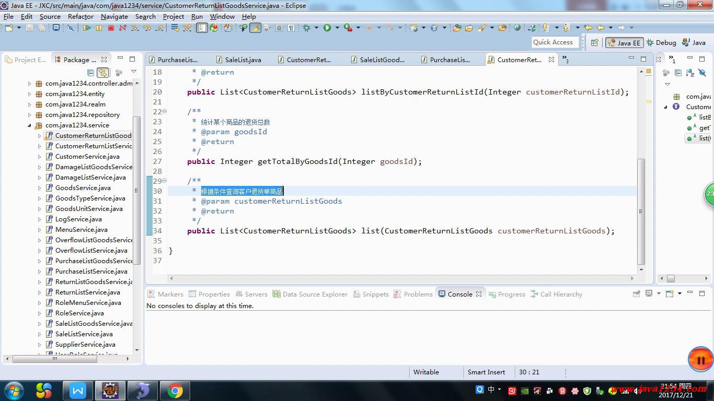Screen dimensions: 714x401
Task: Toggle Show Whitespace Characters pilcrow icon
Action: (x=291, y=28)
